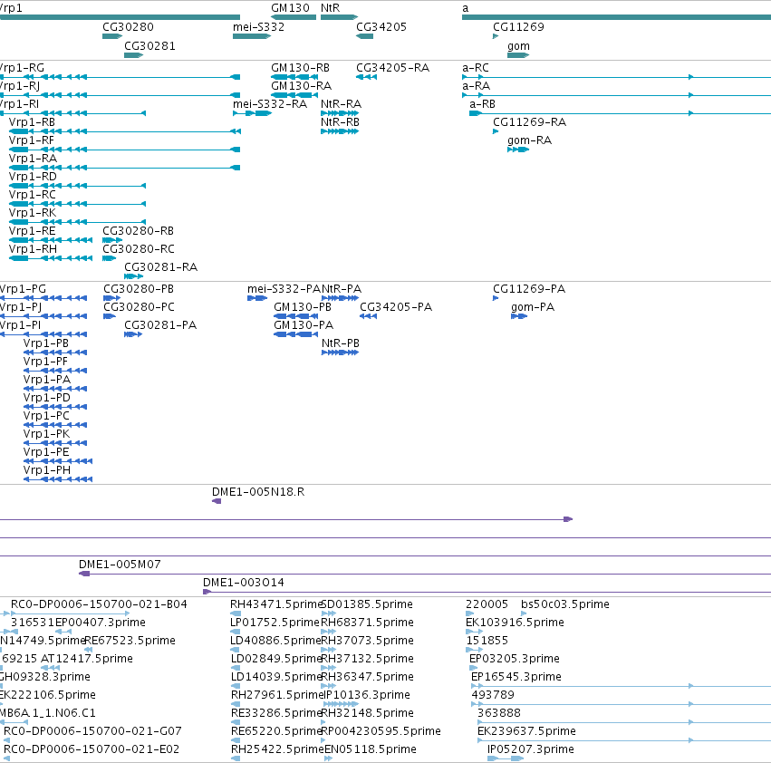Select the NtR-PB protein label
Viewport: 771px width, 763px height.
tap(341, 343)
